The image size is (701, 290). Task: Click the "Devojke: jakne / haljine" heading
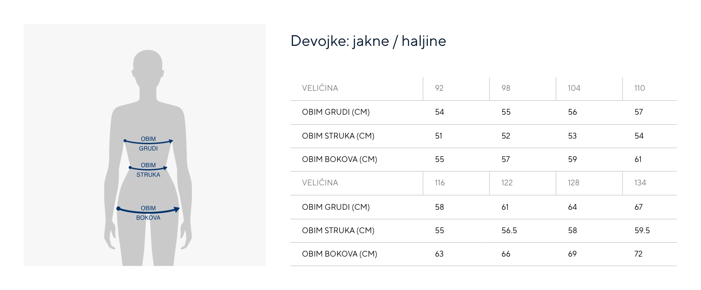point(368,41)
